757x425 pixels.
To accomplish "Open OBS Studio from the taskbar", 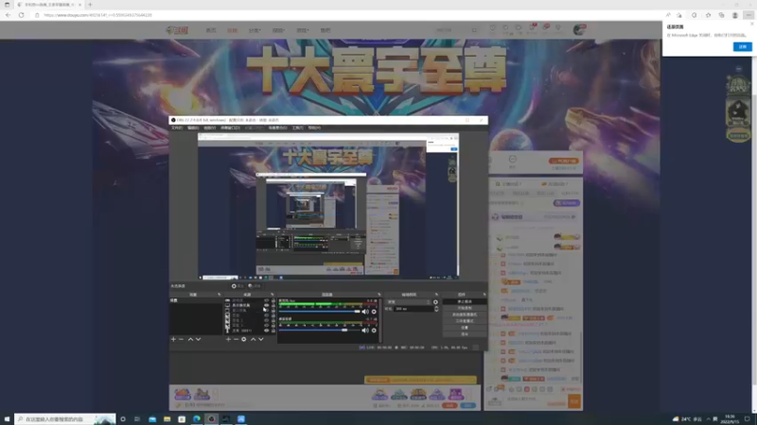I will (211, 419).
